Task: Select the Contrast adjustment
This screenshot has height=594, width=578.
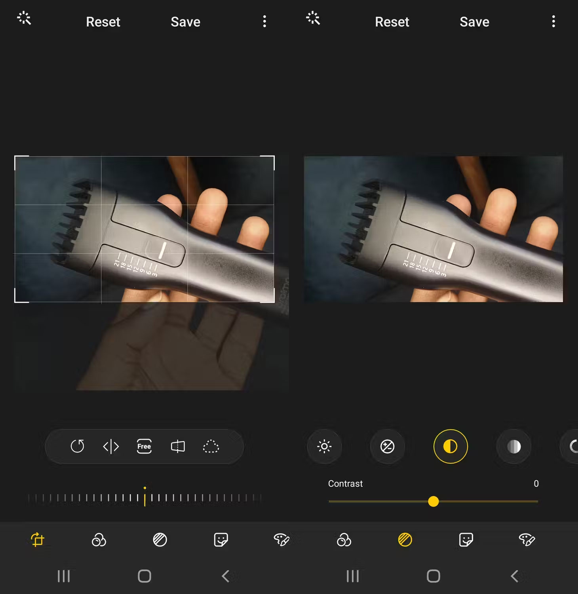Action: coord(451,446)
